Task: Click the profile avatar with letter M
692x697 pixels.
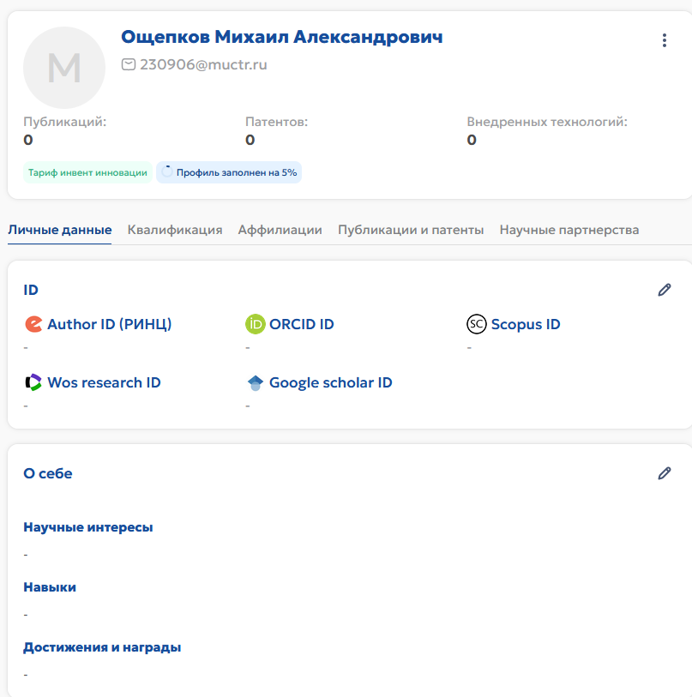Action: coord(64,68)
